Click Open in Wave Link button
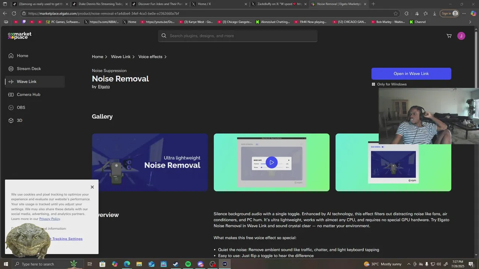This screenshot has height=269, width=479. 411,74
